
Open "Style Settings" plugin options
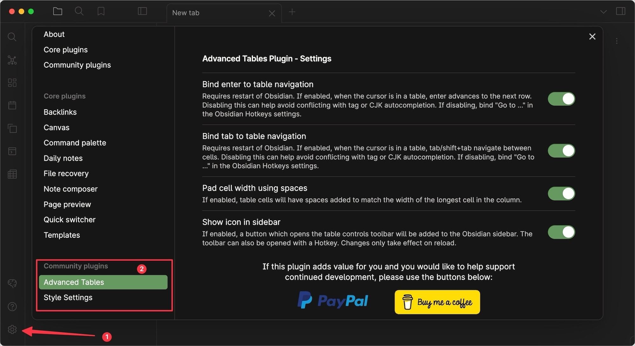pyautogui.click(x=68, y=297)
